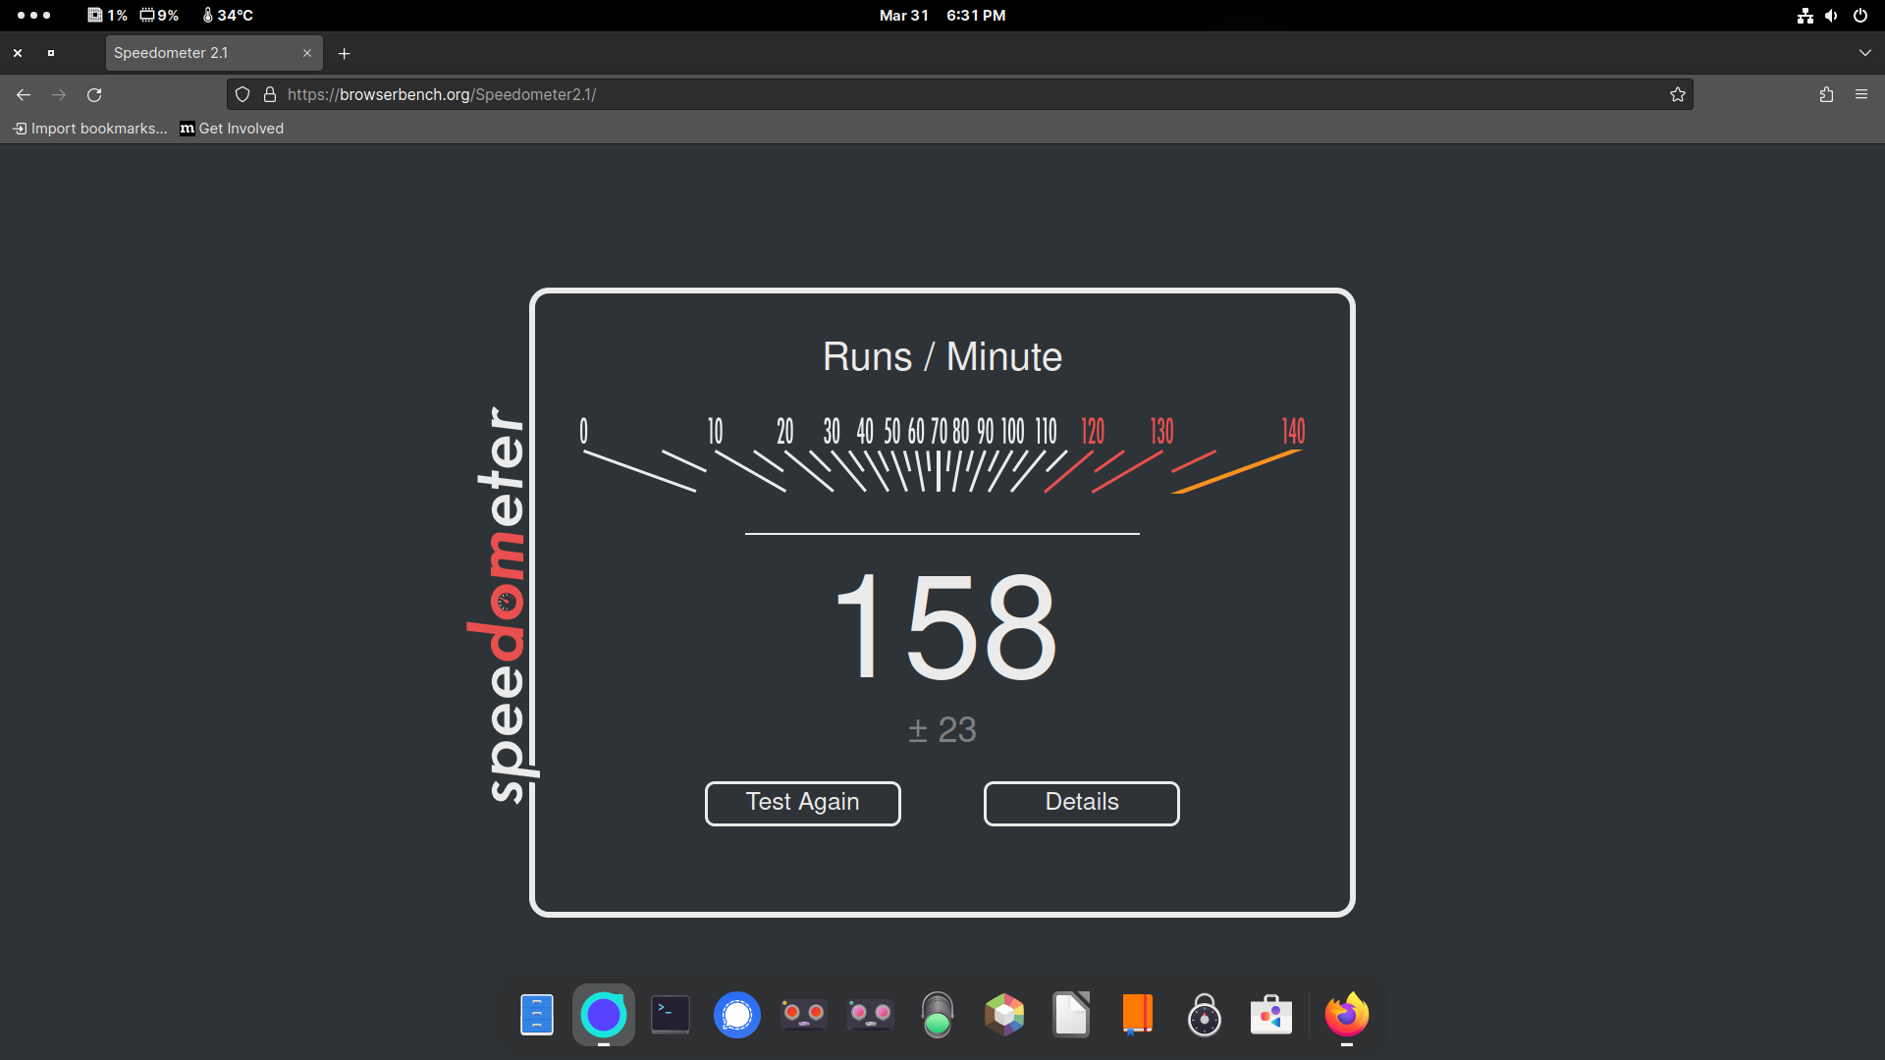The width and height of the screenshot is (1885, 1060).
Task: Launch the green-light microphone dock app
Action: [x=938, y=1015]
